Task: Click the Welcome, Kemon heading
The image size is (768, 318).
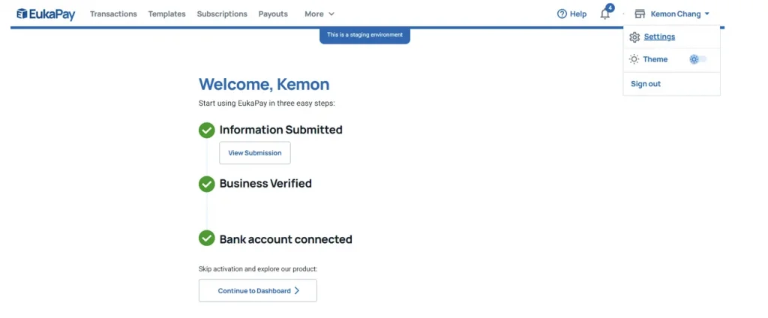Action: (264, 84)
